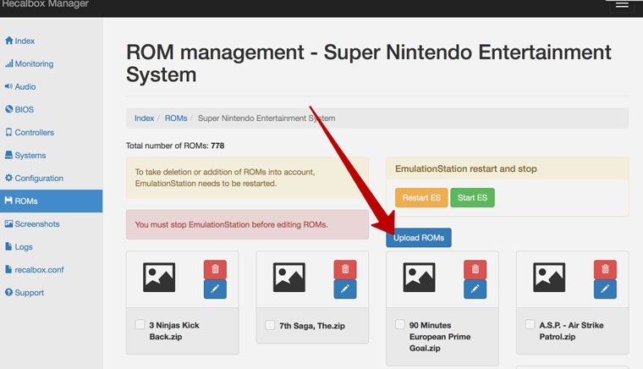Edit A.S.P. - Air Strike Patrol.zip
This screenshot has width=643, height=369.
click(x=605, y=289)
